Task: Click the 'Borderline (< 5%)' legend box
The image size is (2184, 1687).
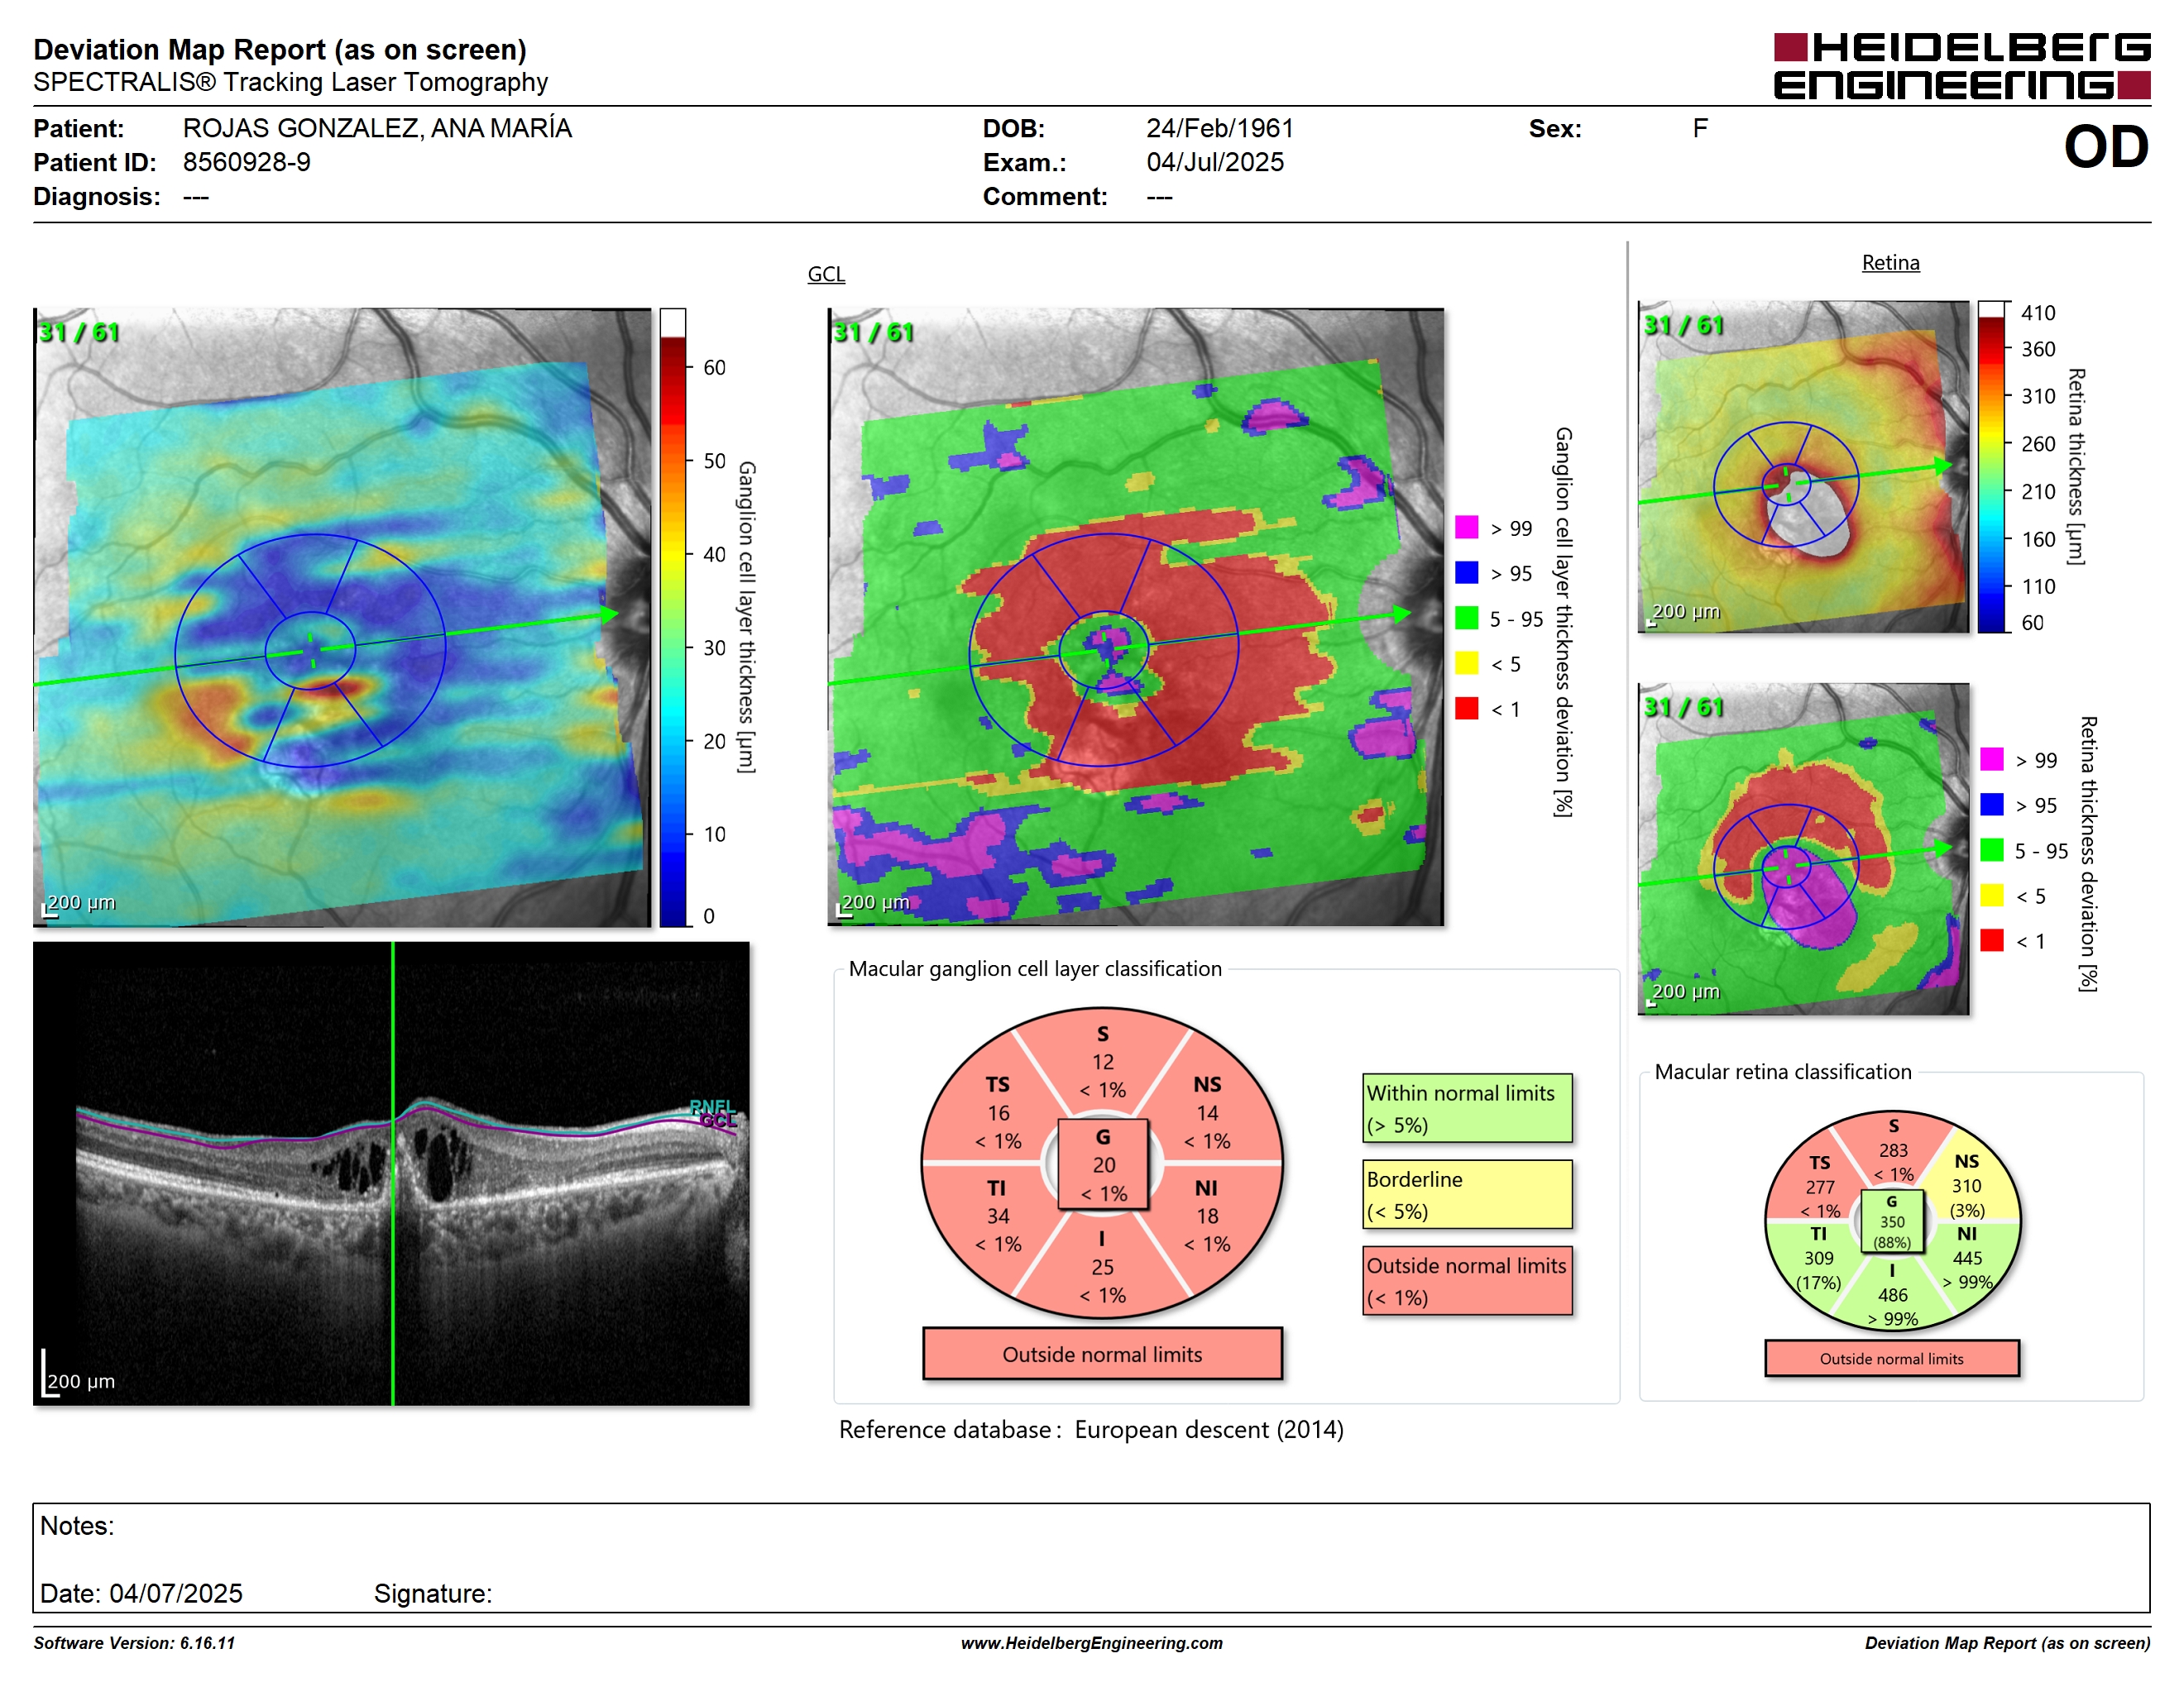Action: (x=1467, y=1194)
